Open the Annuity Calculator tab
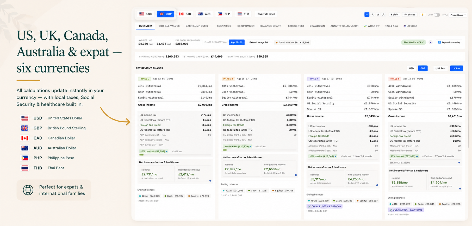 (x=344, y=26)
